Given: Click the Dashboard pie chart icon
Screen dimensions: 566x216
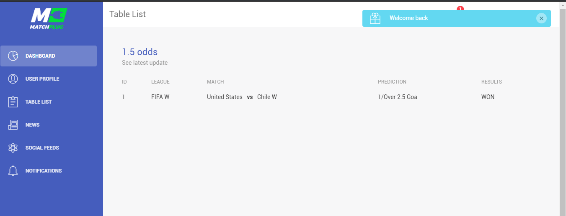Looking at the screenshot, I should pyautogui.click(x=13, y=56).
